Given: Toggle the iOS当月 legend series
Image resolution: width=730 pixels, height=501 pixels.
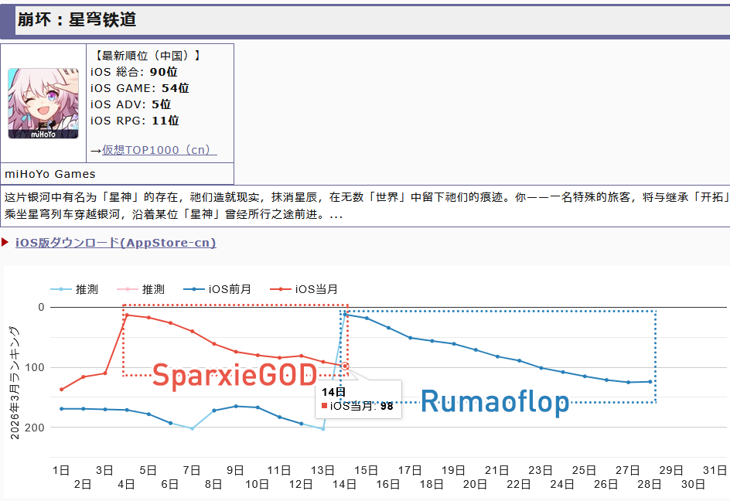Looking at the screenshot, I should [x=304, y=289].
